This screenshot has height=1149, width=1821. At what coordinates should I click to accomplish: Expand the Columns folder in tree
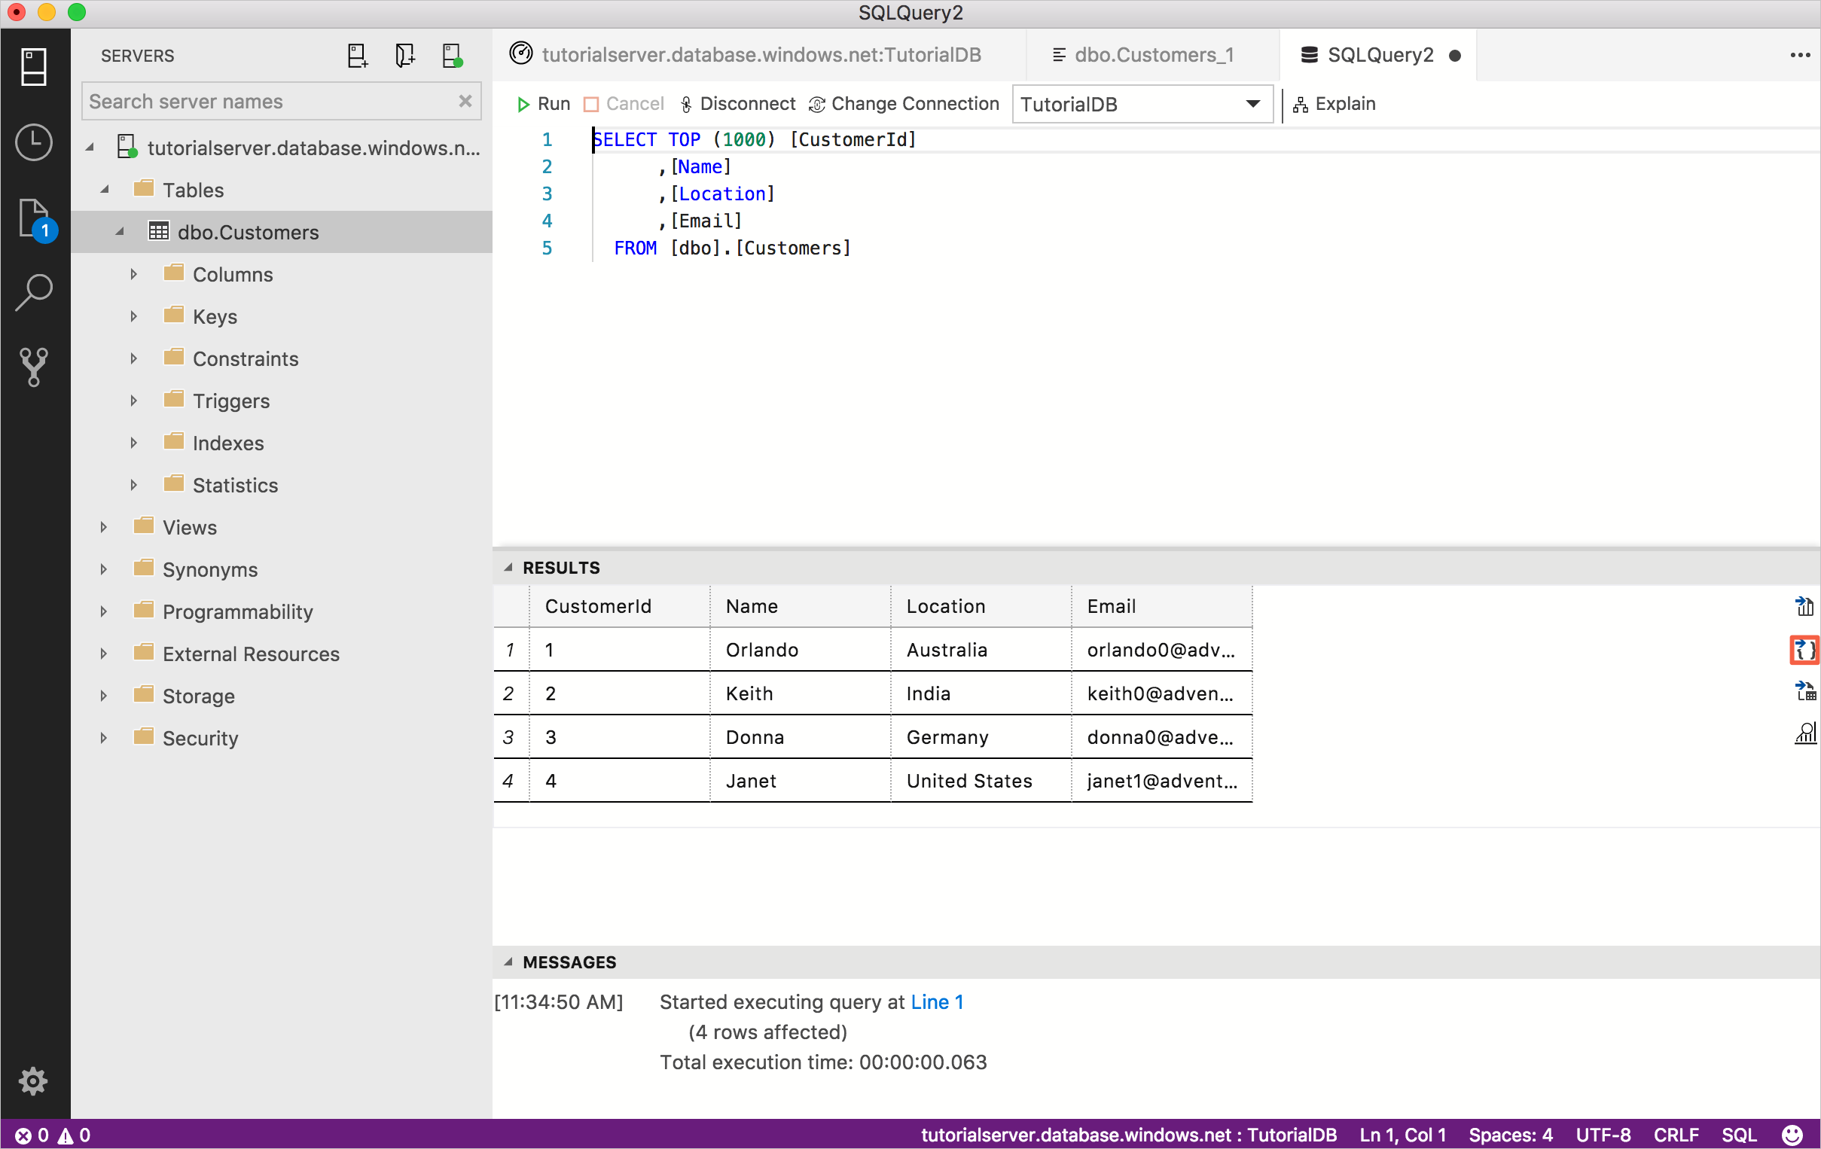pos(133,274)
